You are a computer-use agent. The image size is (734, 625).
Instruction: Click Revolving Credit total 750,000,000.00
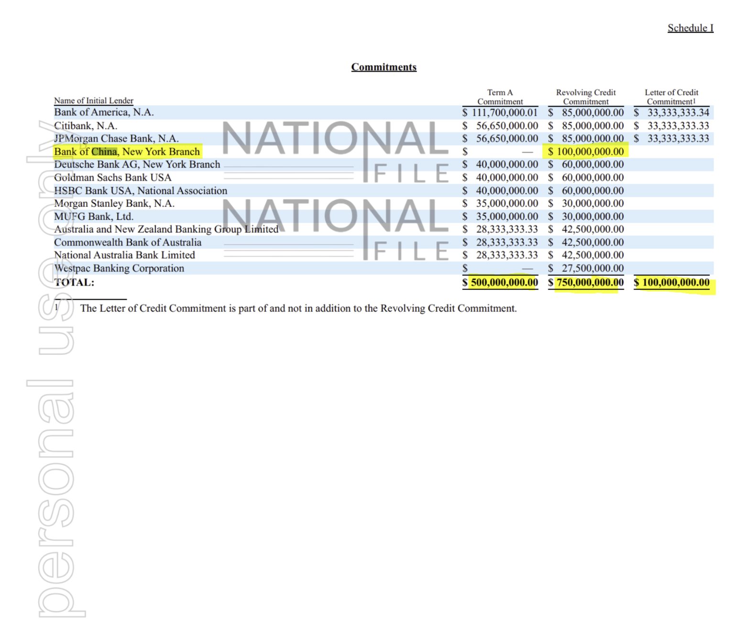[590, 282]
